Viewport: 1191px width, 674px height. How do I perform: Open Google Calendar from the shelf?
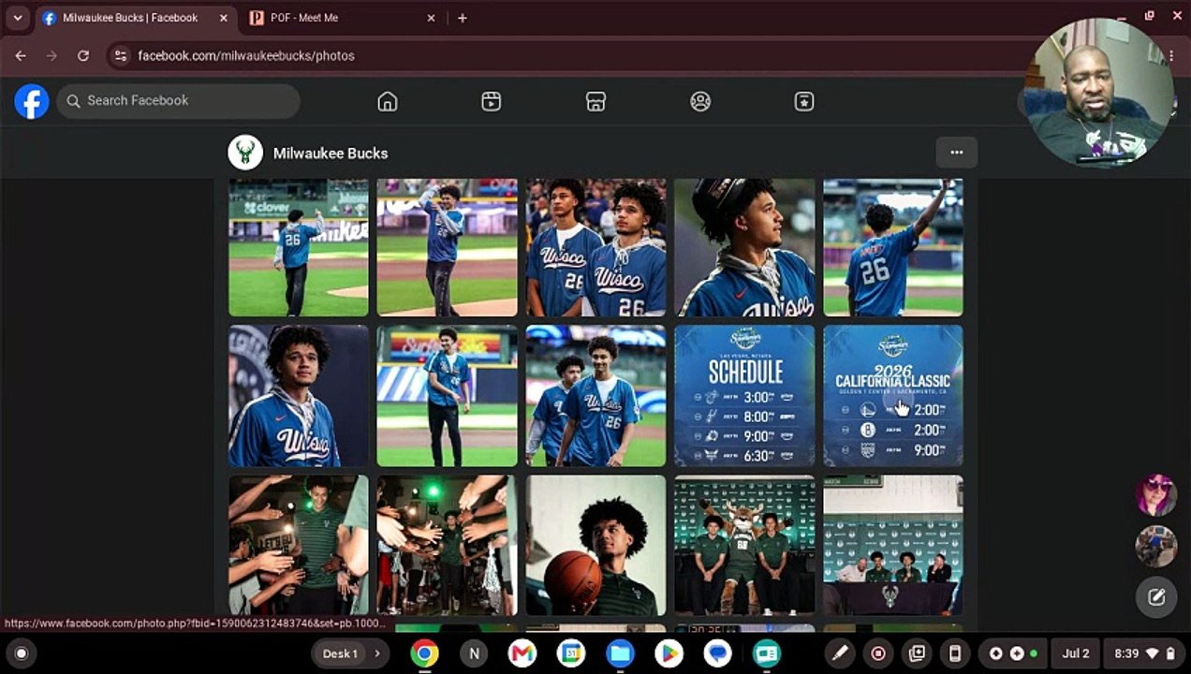coord(571,653)
